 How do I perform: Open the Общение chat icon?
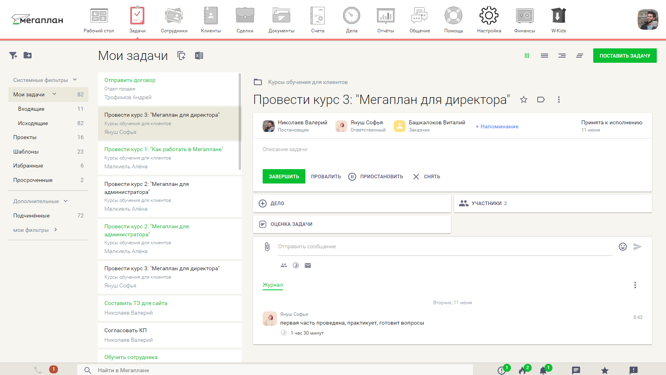[420, 16]
